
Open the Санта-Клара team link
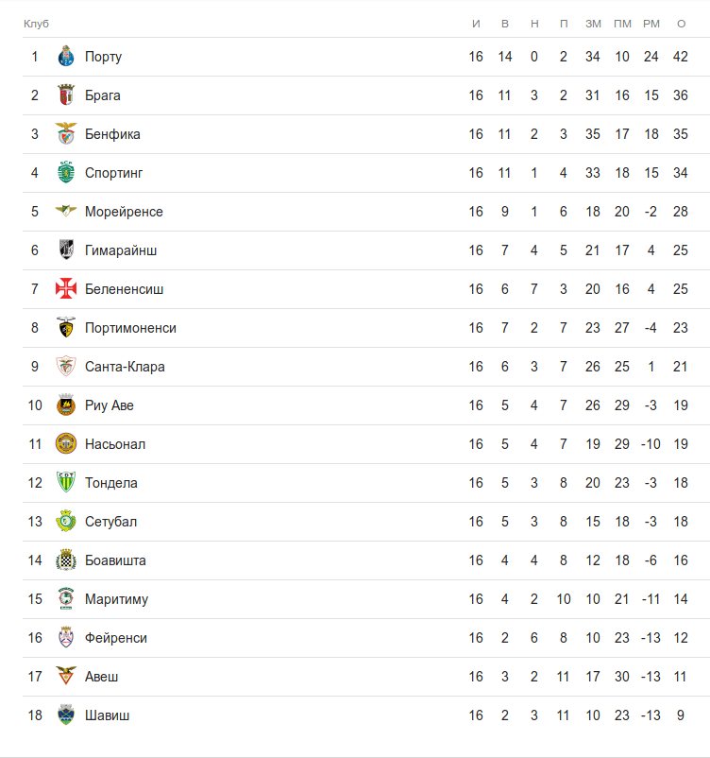pyautogui.click(x=125, y=367)
